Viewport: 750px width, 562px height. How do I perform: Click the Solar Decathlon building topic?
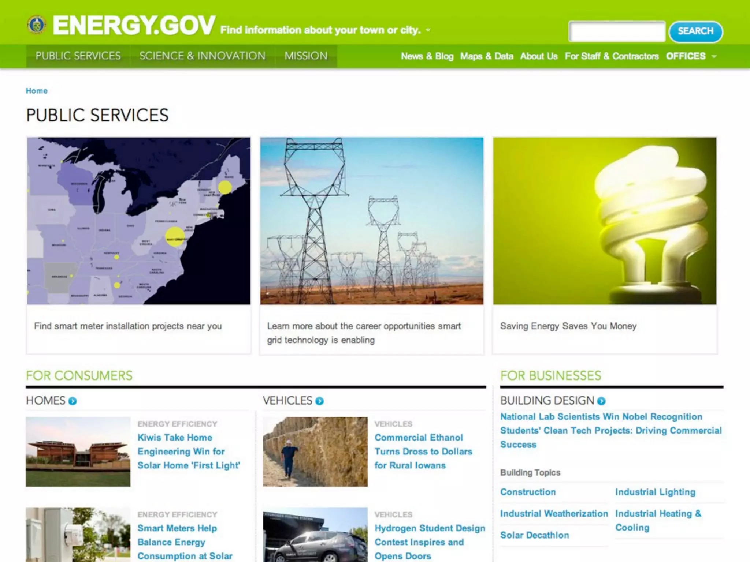(534, 535)
